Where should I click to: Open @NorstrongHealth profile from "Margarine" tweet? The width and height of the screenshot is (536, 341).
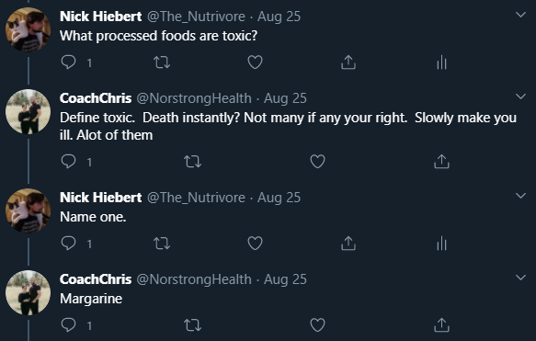click(194, 279)
